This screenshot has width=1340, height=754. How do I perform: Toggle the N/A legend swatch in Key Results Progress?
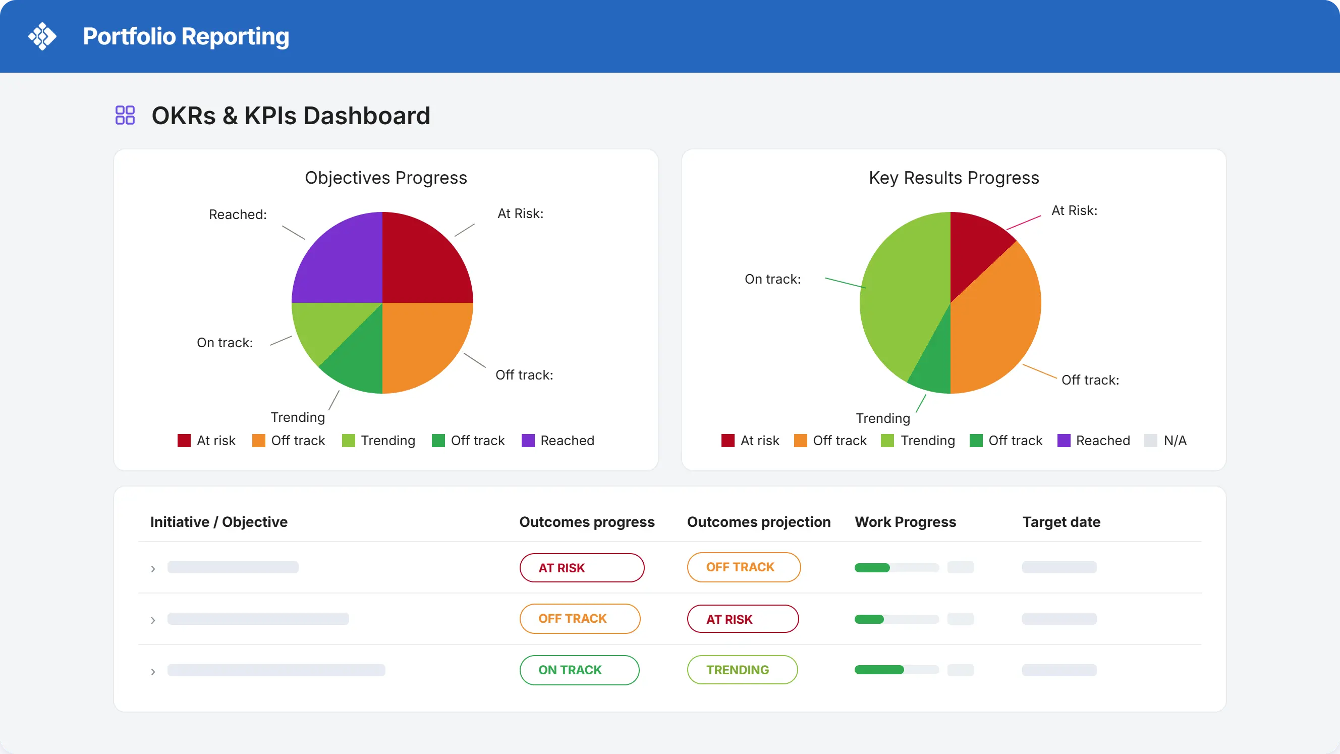[x=1151, y=441]
